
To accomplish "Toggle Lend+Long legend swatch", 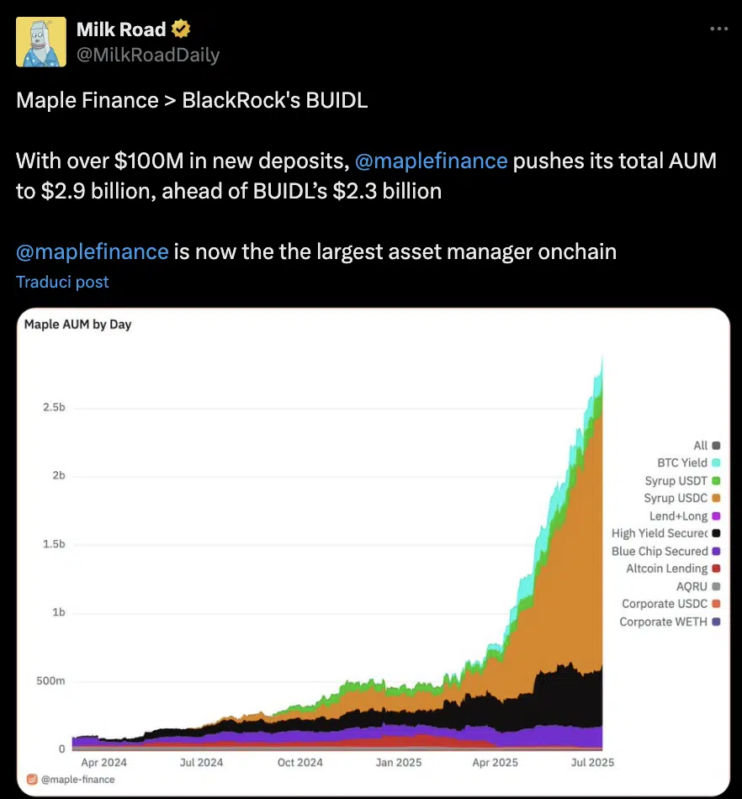I will (716, 516).
